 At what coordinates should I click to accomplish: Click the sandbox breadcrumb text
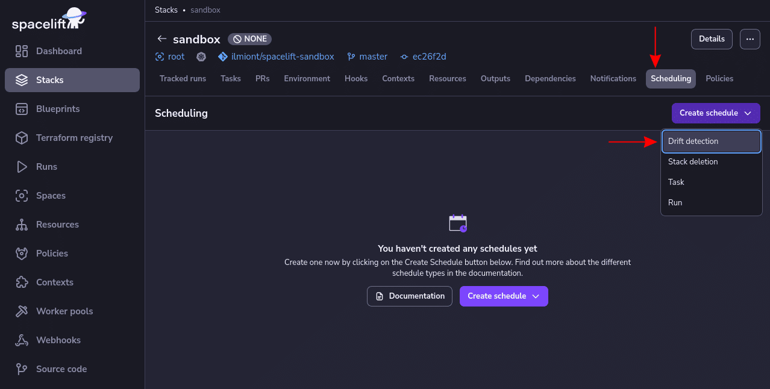[206, 10]
